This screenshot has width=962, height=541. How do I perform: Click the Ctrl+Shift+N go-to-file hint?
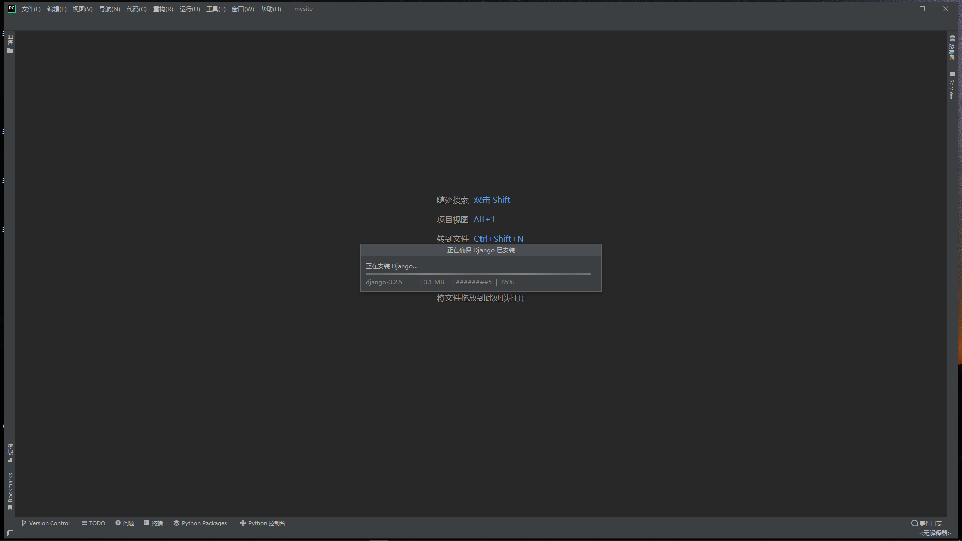click(499, 239)
